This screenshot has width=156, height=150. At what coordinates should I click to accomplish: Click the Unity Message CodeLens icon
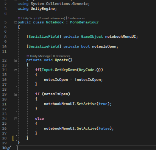pos(28,56)
